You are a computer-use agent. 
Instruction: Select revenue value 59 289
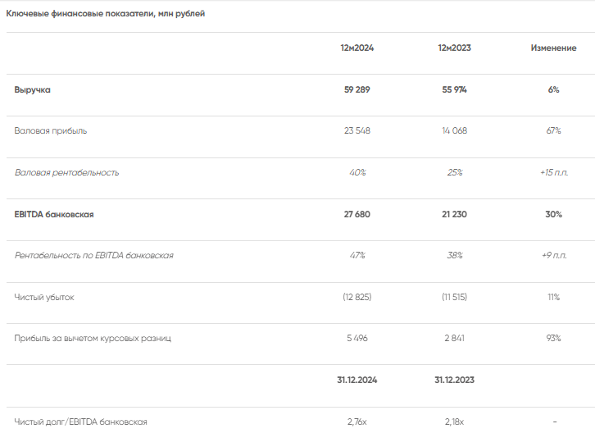pos(357,89)
